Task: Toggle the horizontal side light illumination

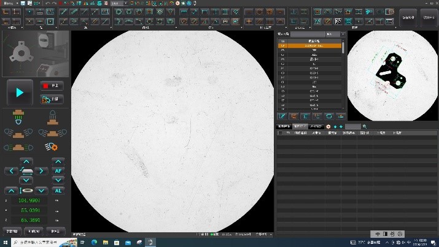Action: 18,147
